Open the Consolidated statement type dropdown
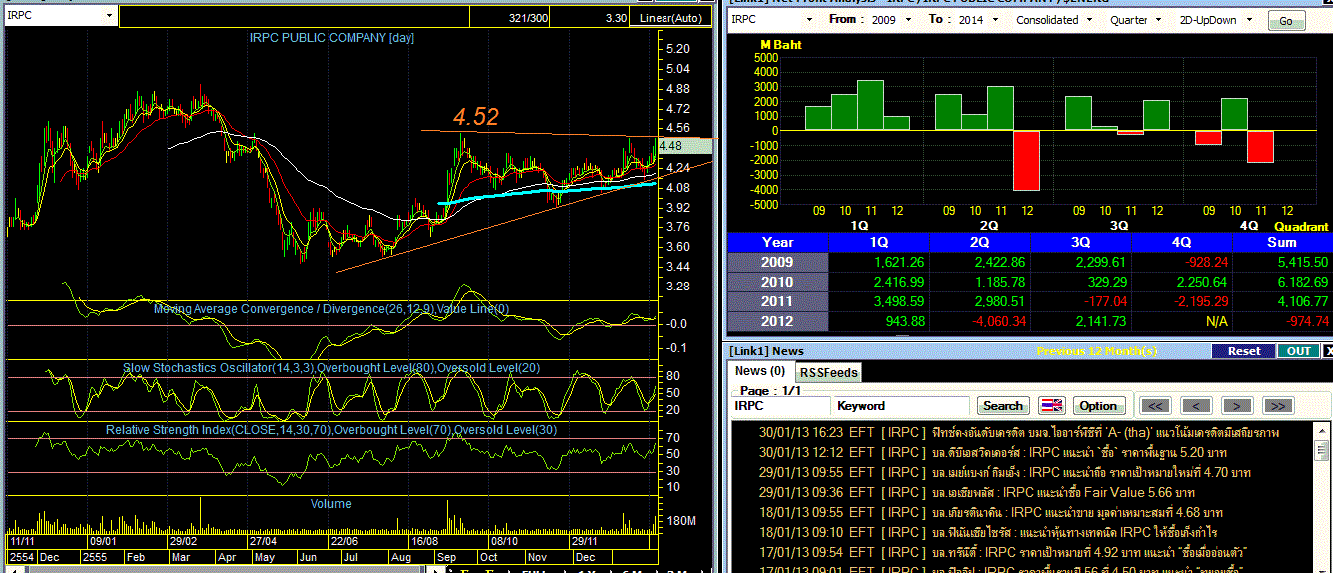1333x573 pixels. [1091, 20]
